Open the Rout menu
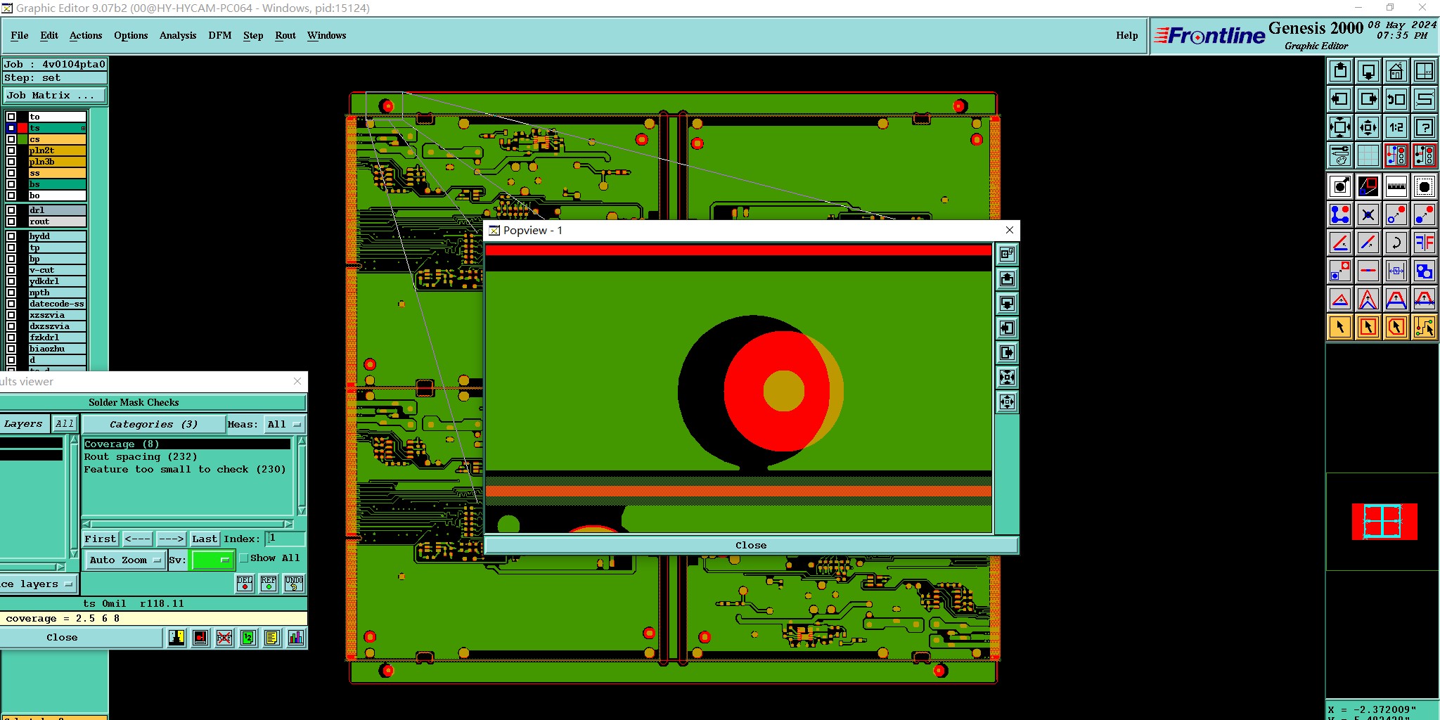The width and height of the screenshot is (1440, 720). 285,36
